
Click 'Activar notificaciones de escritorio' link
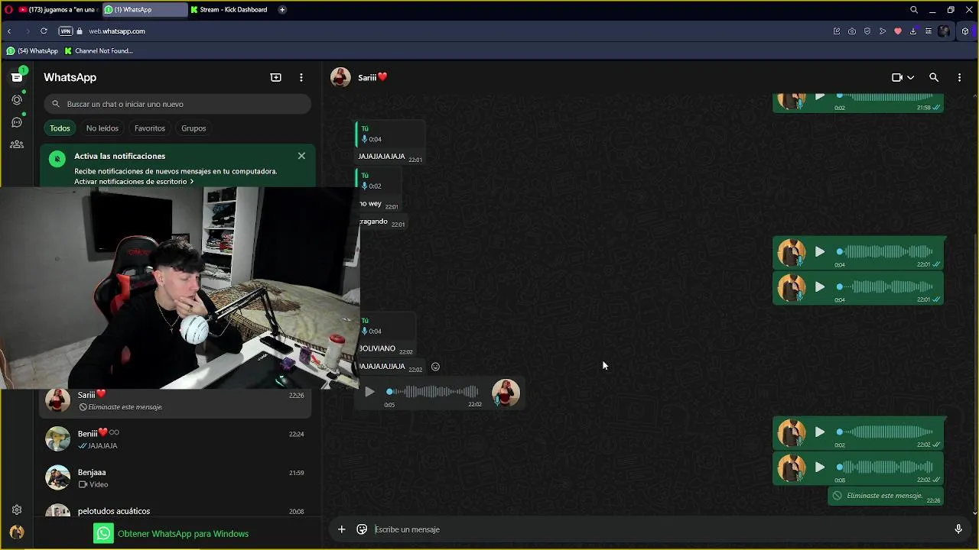click(x=134, y=182)
